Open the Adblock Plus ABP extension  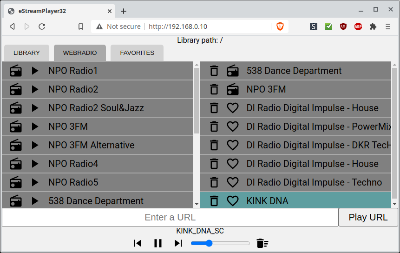358,27
